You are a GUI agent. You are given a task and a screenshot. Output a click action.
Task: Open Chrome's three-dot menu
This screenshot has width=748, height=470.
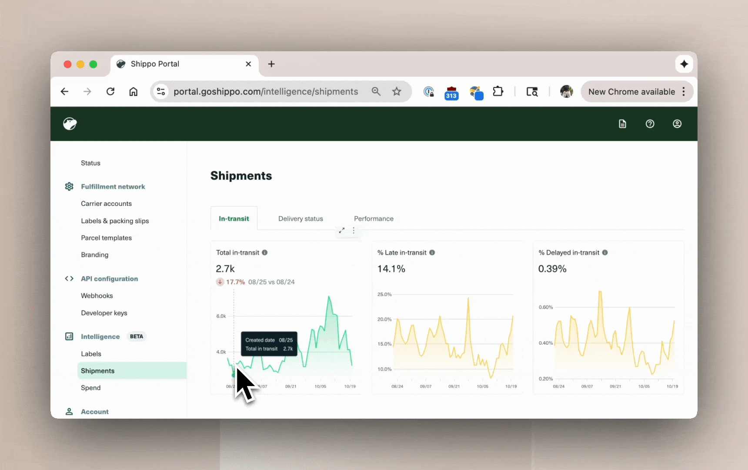(x=684, y=91)
